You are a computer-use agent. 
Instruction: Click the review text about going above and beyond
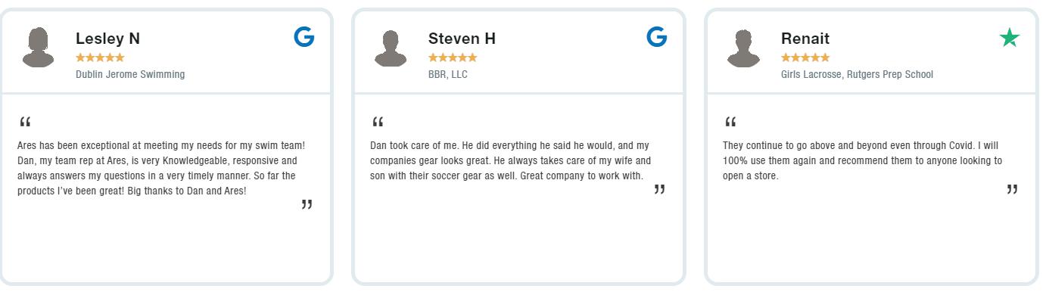pyautogui.click(x=862, y=160)
